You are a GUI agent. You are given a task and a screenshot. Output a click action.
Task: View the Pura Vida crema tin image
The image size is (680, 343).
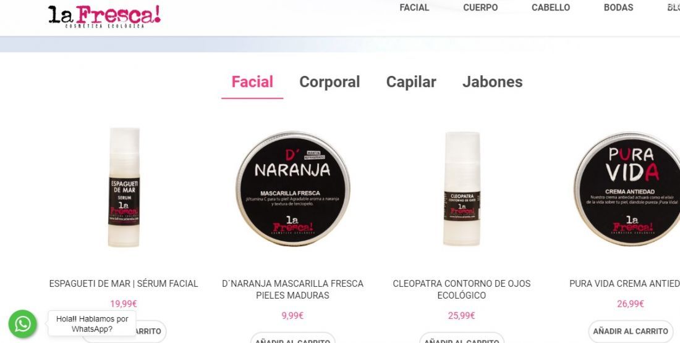click(627, 189)
